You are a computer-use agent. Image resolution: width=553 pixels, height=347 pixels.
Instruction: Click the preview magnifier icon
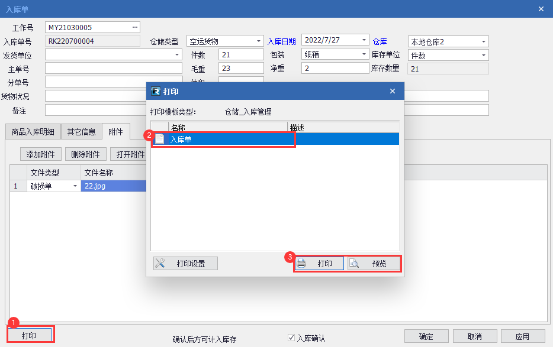354,264
